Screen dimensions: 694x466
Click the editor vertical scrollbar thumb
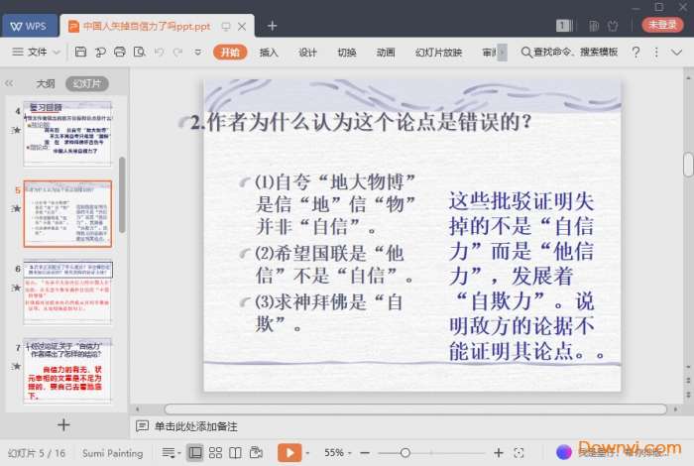(688, 165)
